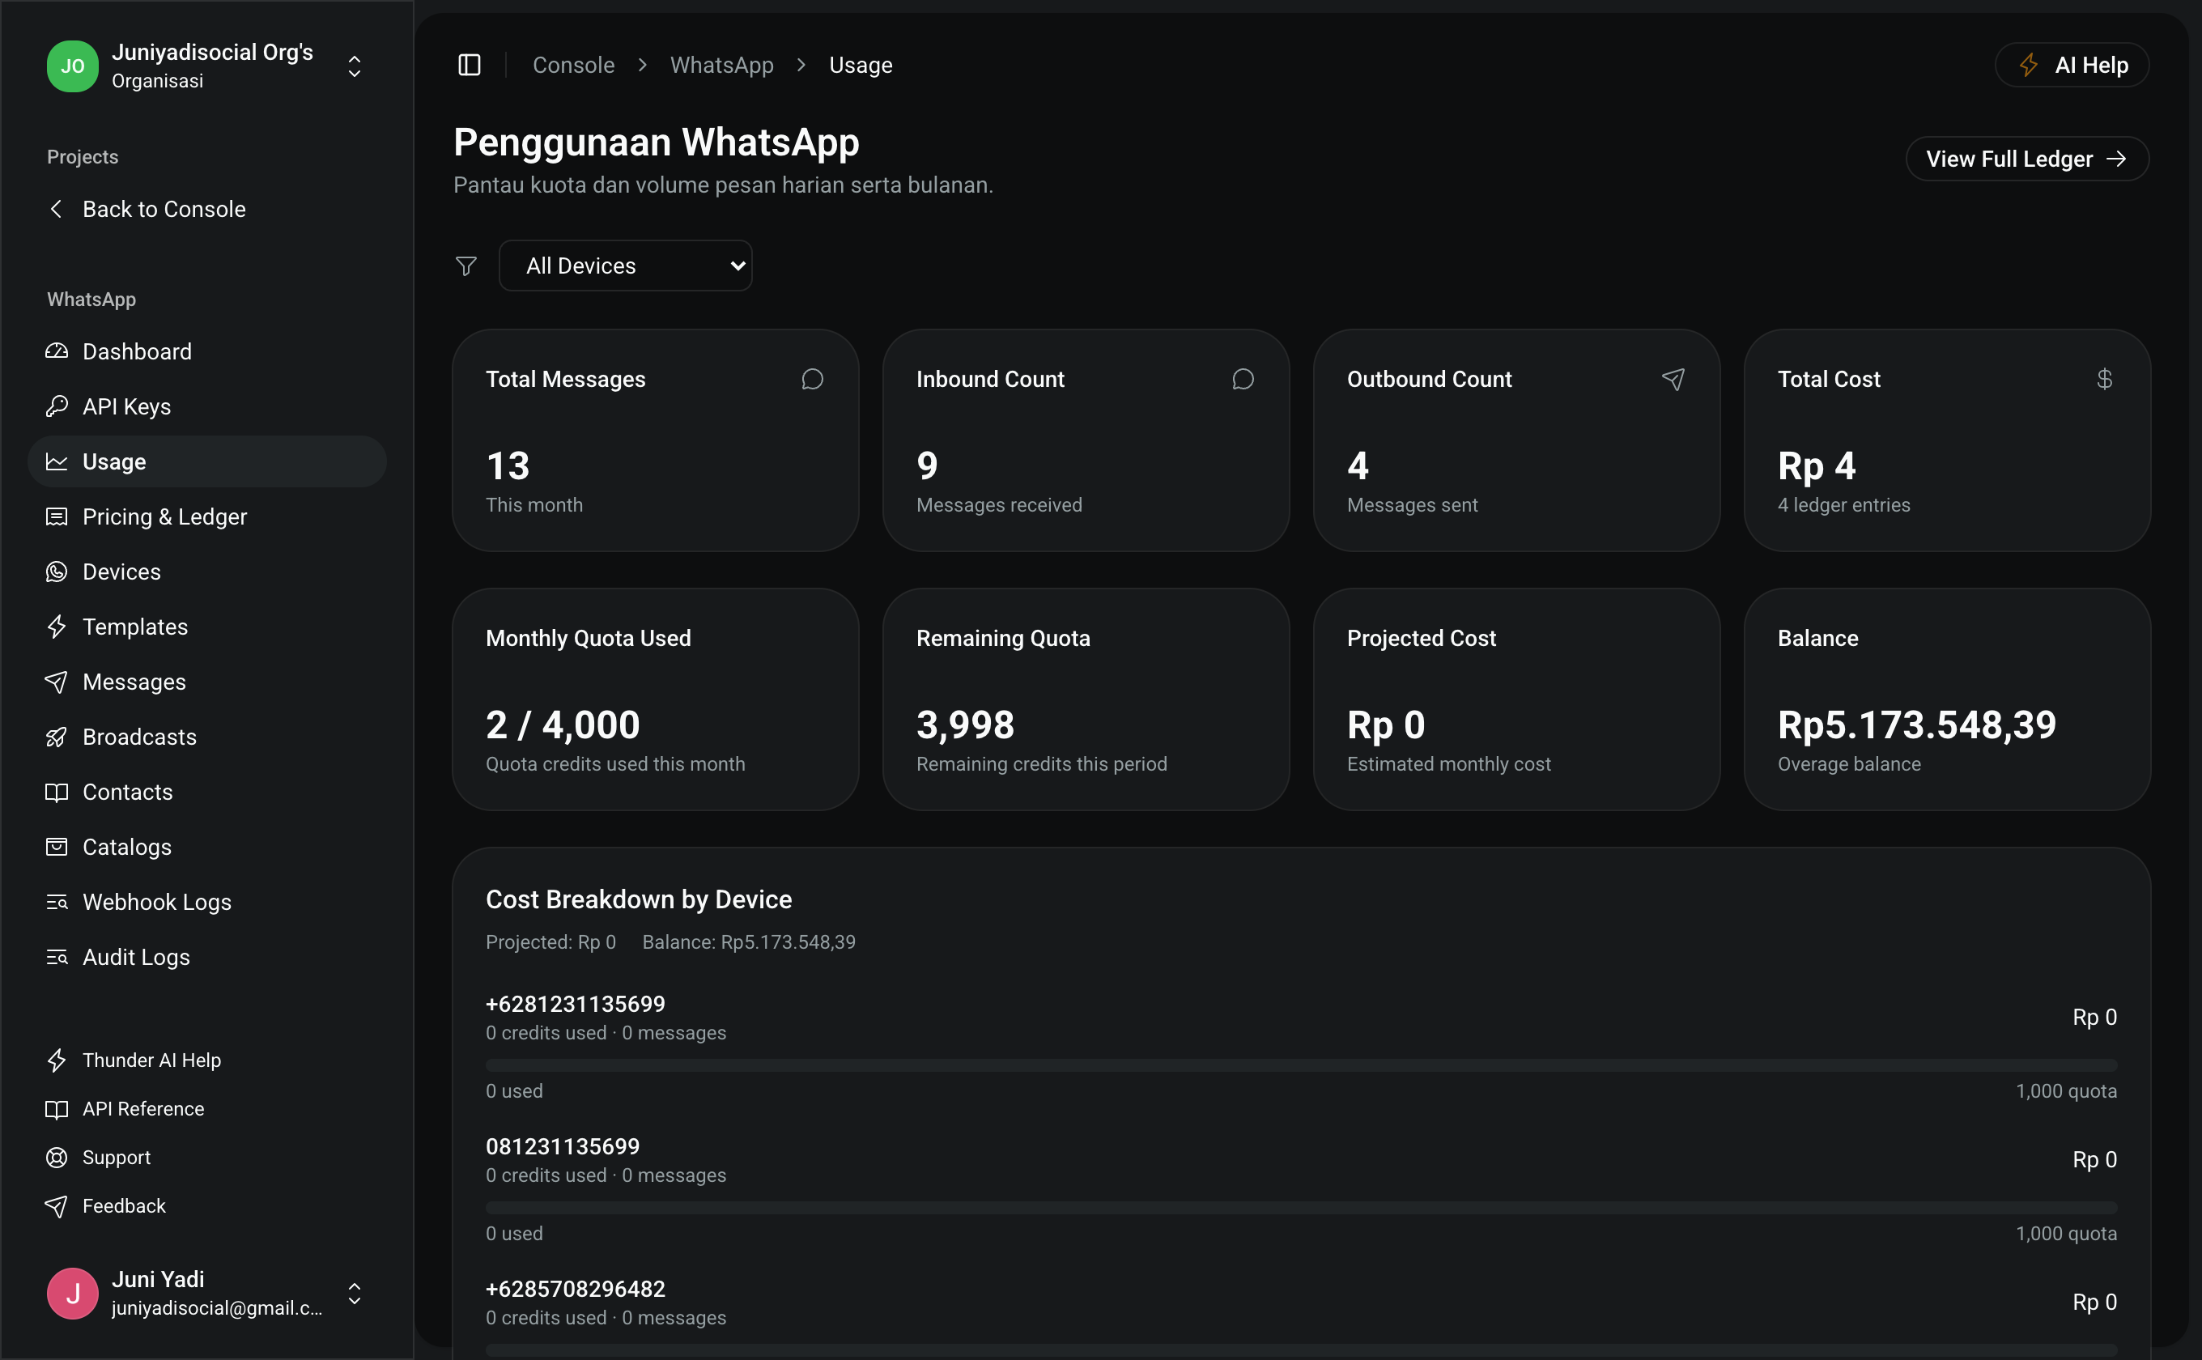Click the +6281231135699 quota progress bar
Viewport: 2202px width, 1360px height.
pos(1301,1065)
